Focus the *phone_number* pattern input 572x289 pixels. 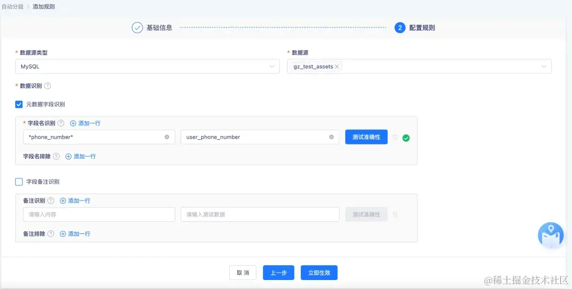(x=99, y=137)
